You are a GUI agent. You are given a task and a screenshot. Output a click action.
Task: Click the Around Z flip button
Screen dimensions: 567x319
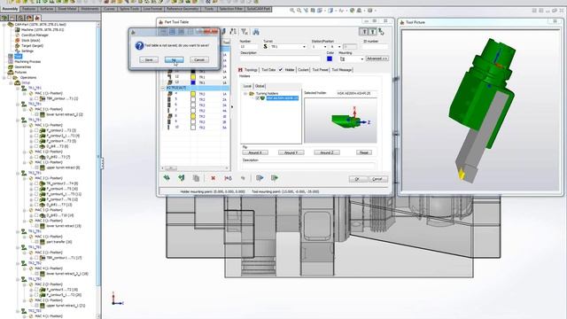click(327, 152)
